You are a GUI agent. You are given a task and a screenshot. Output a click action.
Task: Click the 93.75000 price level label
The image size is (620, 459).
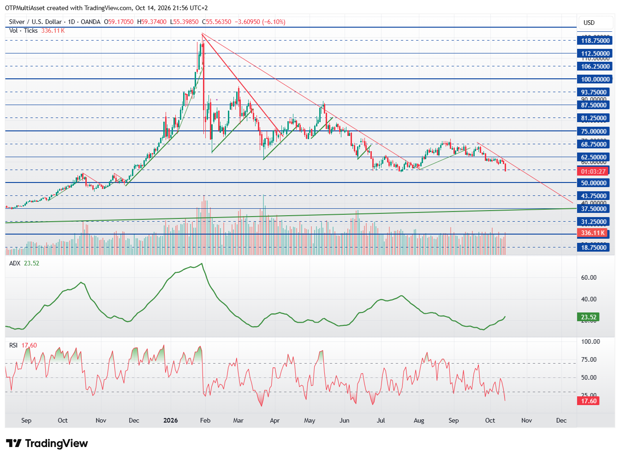click(593, 92)
